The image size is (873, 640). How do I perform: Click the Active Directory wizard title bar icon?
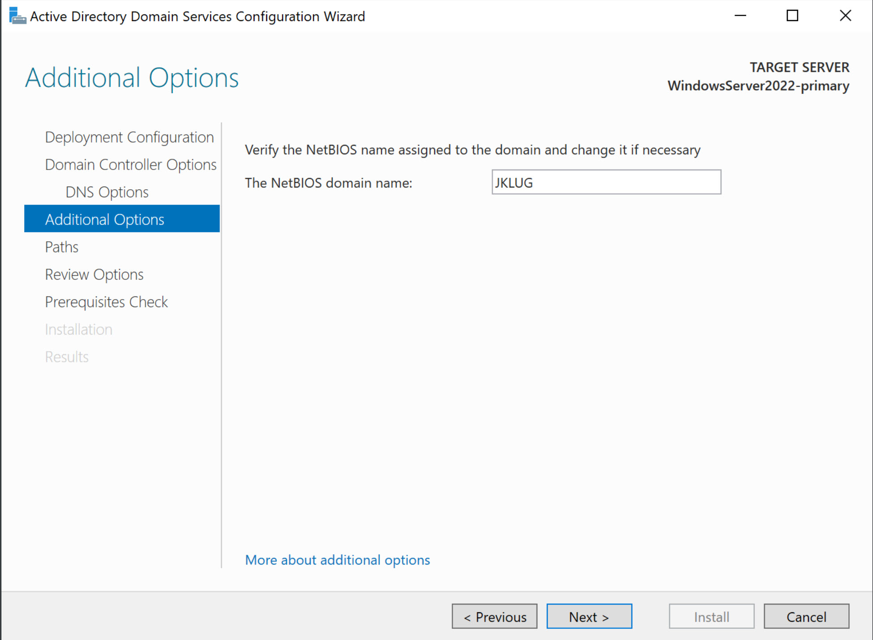17,16
